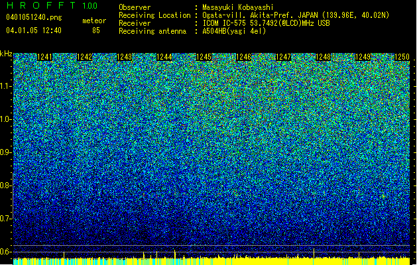The height and width of the screenshot is (265, 417).
Task: Click the 1246 time marker
Action: [243, 57]
